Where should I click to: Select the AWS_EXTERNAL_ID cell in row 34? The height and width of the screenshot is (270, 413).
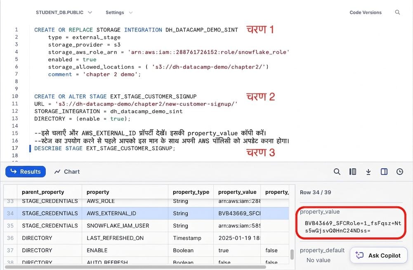[x=125, y=213]
